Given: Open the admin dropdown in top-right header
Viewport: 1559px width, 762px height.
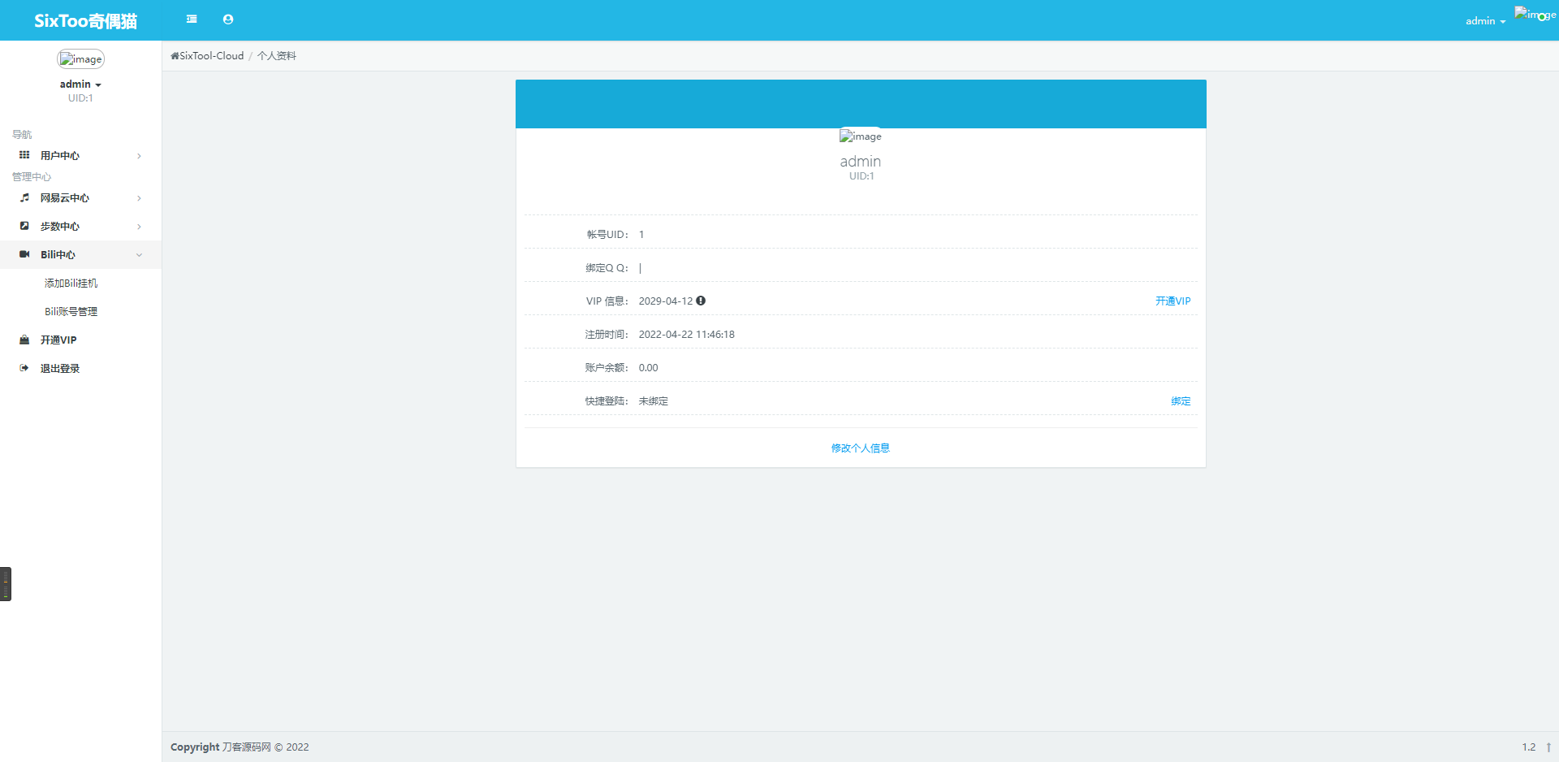Looking at the screenshot, I should point(1485,21).
